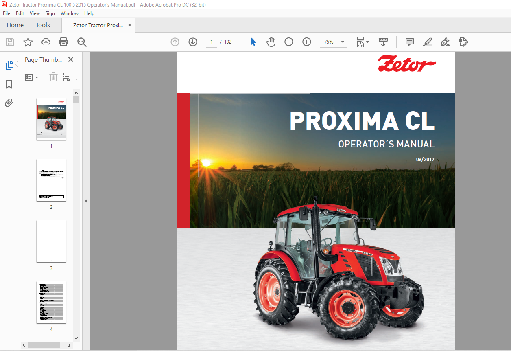Open the Sign document pen tool

(x=445, y=42)
